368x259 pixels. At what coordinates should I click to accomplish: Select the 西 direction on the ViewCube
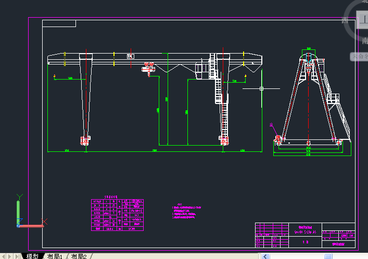345,20
